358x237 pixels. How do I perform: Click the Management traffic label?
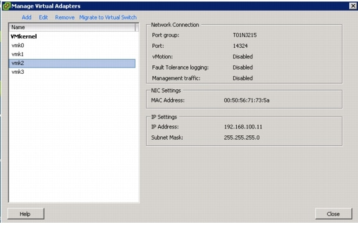[x=176, y=78]
